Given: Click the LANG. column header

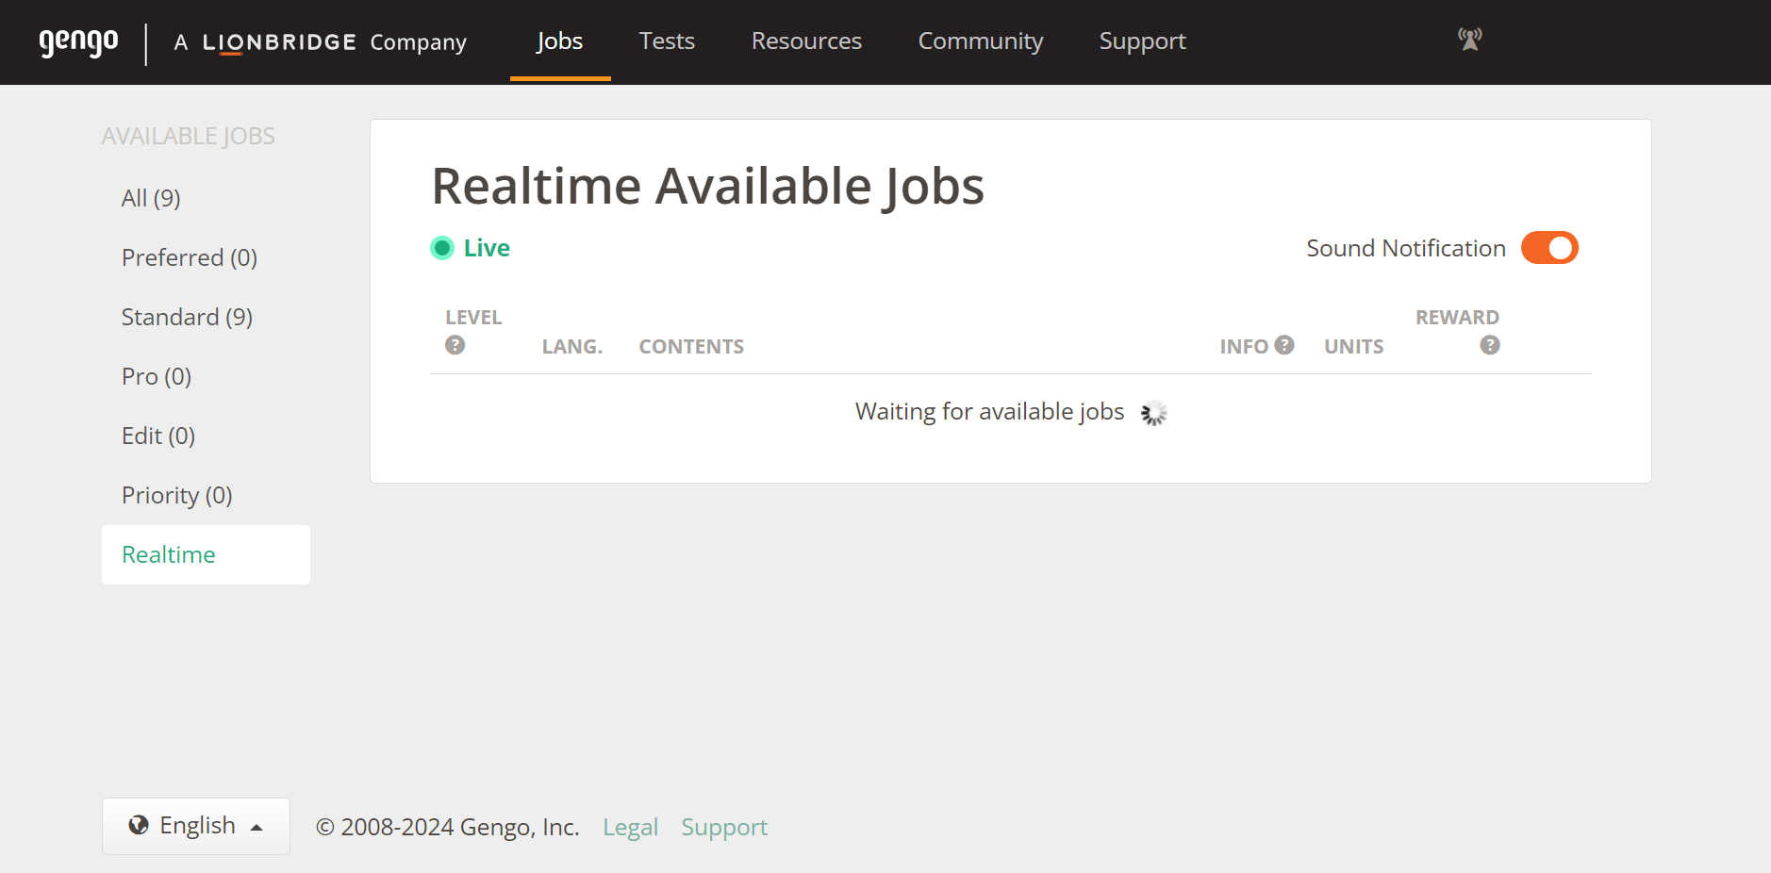Looking at the screenshot, I should (x=572, y=346).
